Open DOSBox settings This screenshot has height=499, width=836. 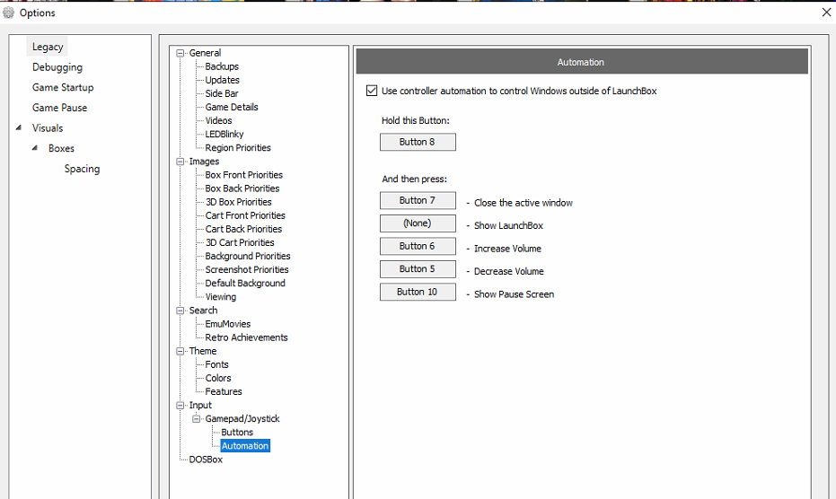tap(206, 460)
